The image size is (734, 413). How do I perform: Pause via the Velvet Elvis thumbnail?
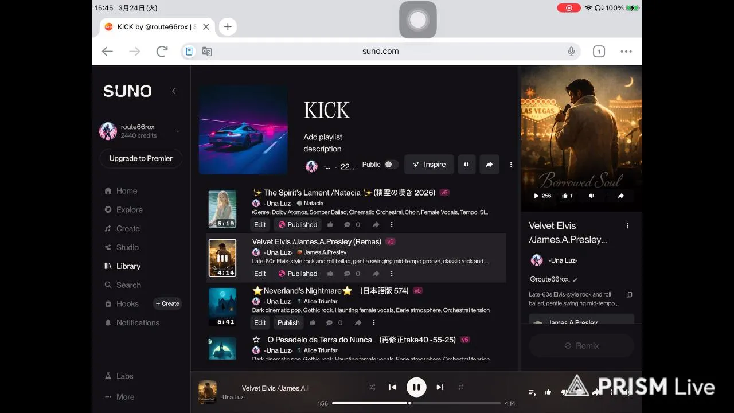(222, 258)
